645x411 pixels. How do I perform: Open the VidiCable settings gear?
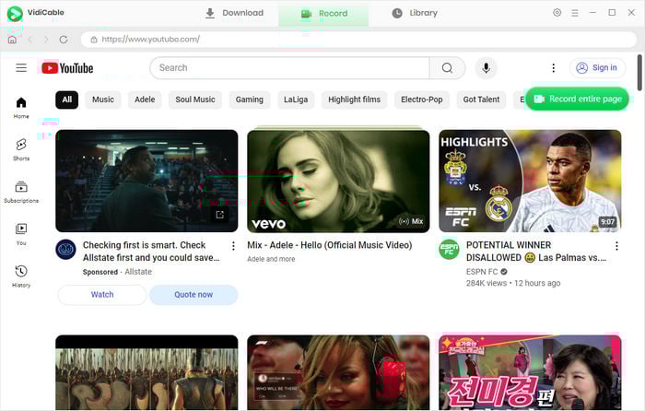557,13
